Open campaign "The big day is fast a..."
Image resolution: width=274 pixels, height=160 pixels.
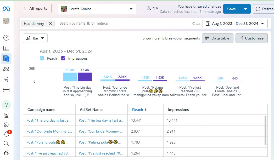[49, 120]
